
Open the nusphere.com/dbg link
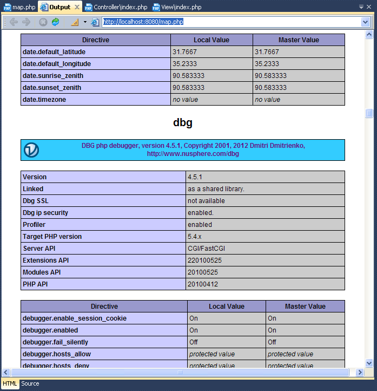(193, 154)
